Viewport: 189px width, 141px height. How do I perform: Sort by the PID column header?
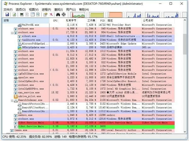[101, 20]
